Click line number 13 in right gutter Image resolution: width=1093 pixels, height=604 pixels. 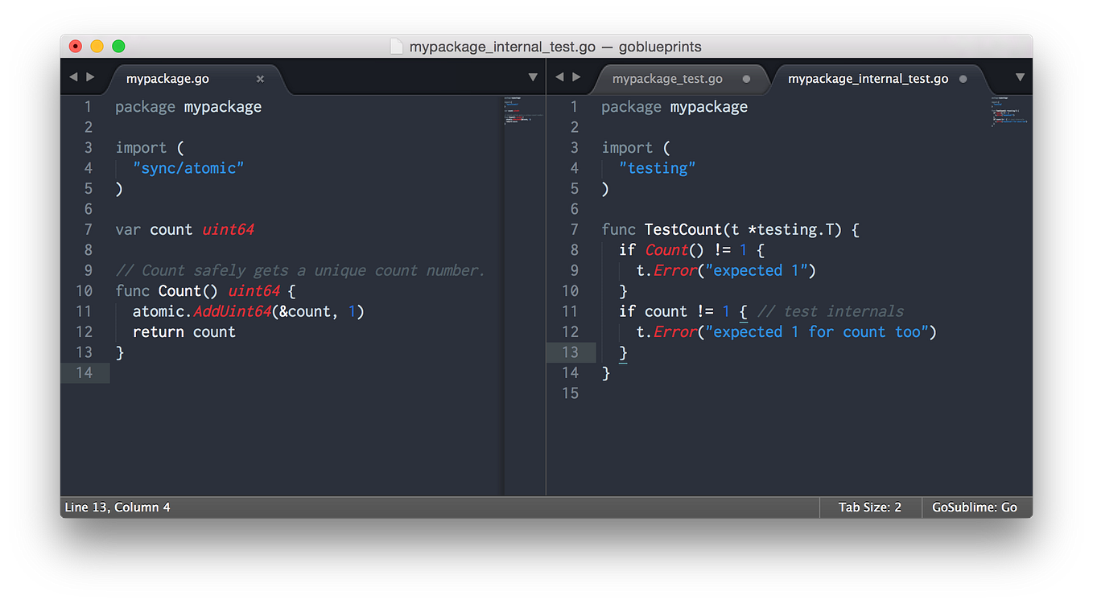click(x=571, y=352)
